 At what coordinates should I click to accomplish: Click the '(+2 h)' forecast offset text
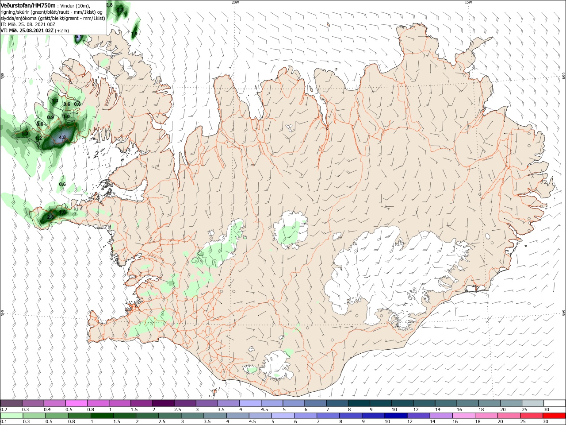tap(62, 31)
